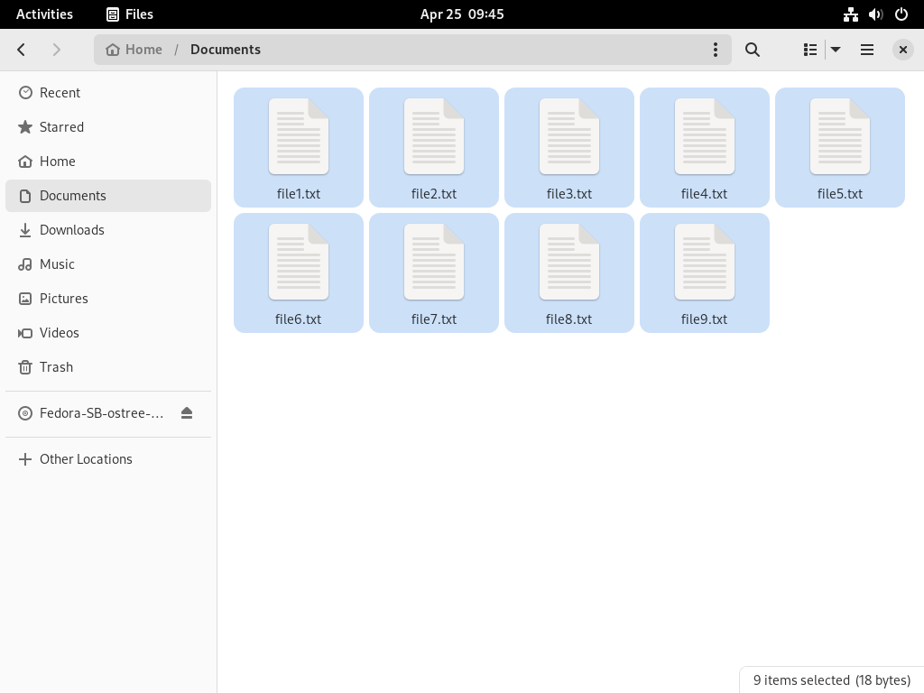Open the hamburger main menu
Screen dimensions: 924x693
(867, 50)
